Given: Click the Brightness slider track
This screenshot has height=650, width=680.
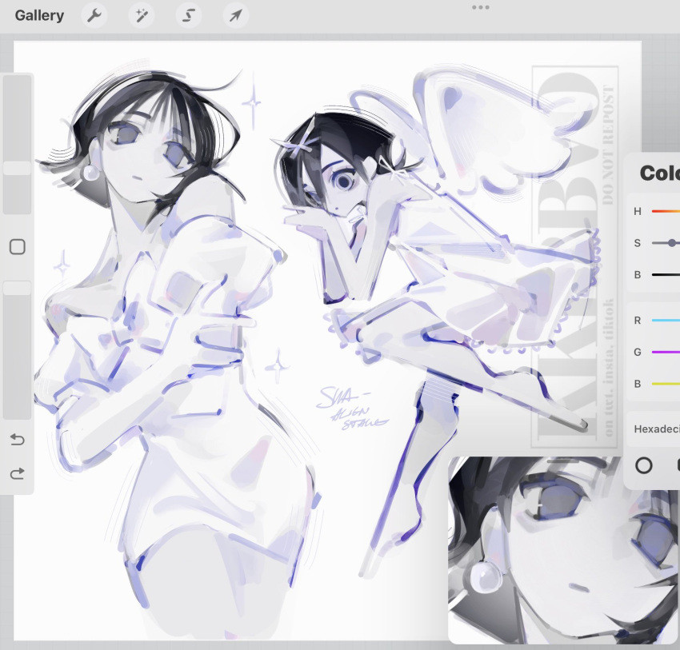Looking at the screenshot, I should [666, 275].
